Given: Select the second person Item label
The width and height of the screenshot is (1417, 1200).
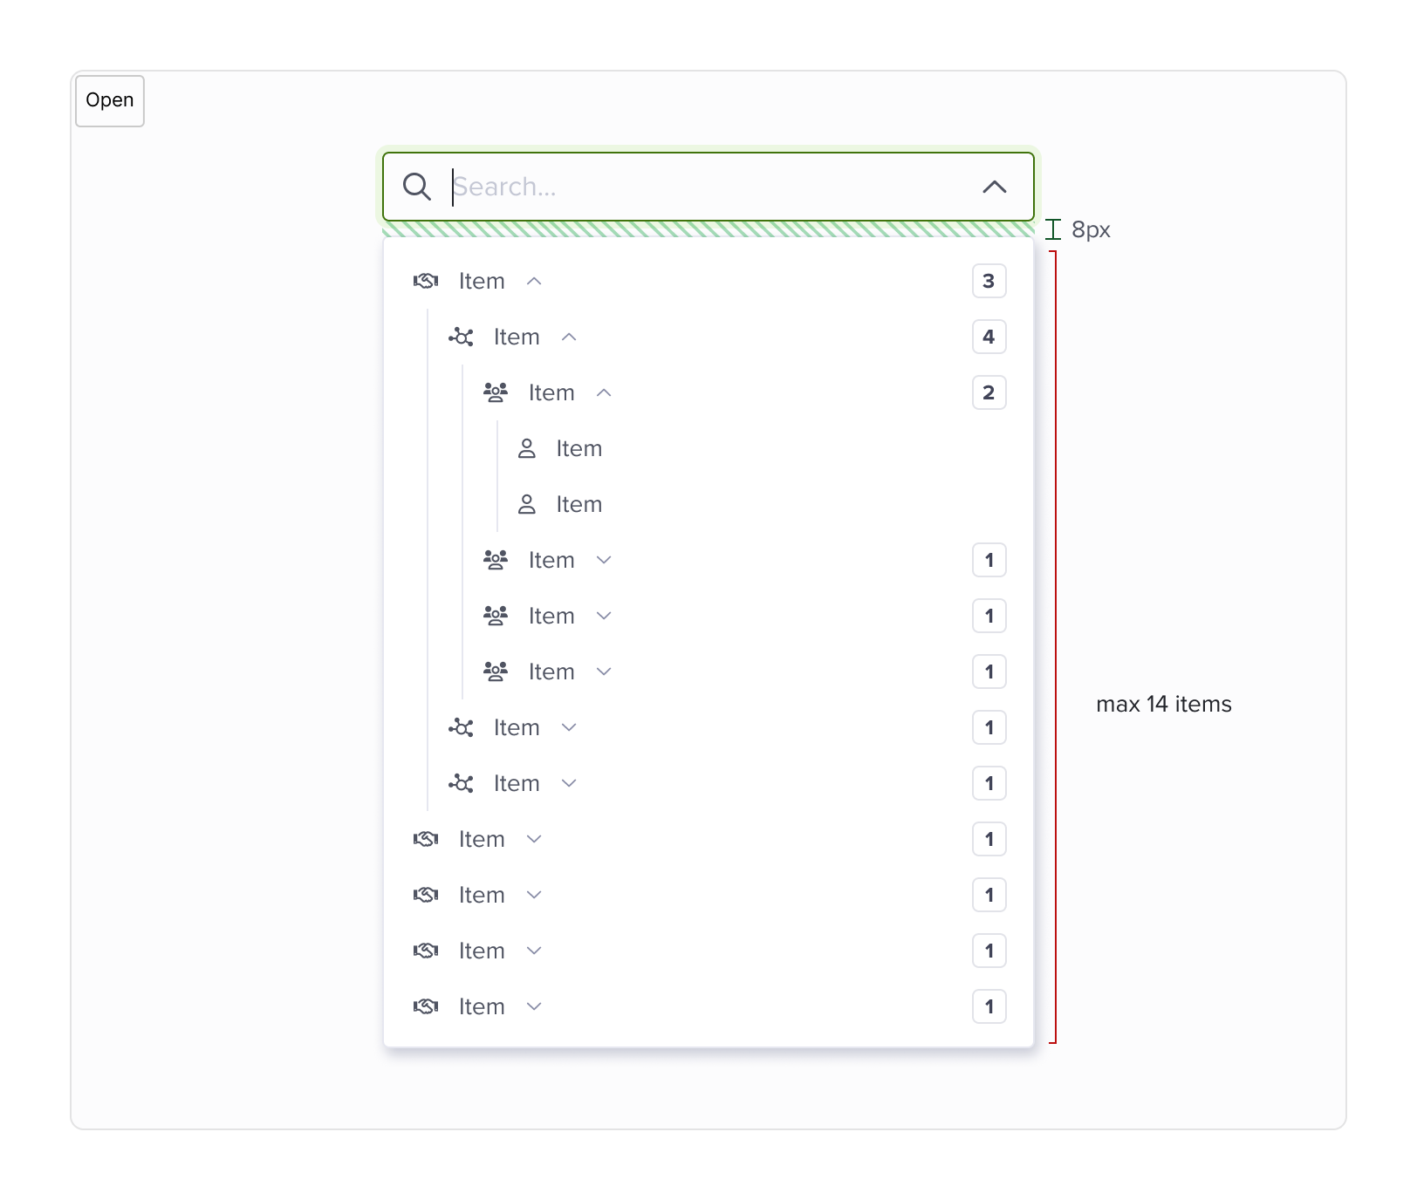Looking at the screenshot, I should [579, 504].
